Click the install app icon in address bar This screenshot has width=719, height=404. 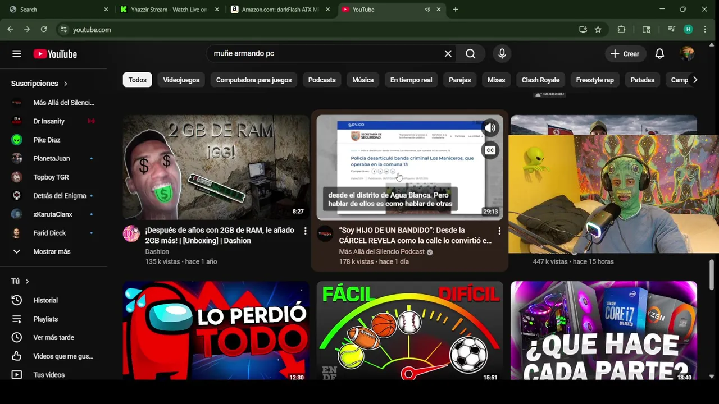[583, 29]
